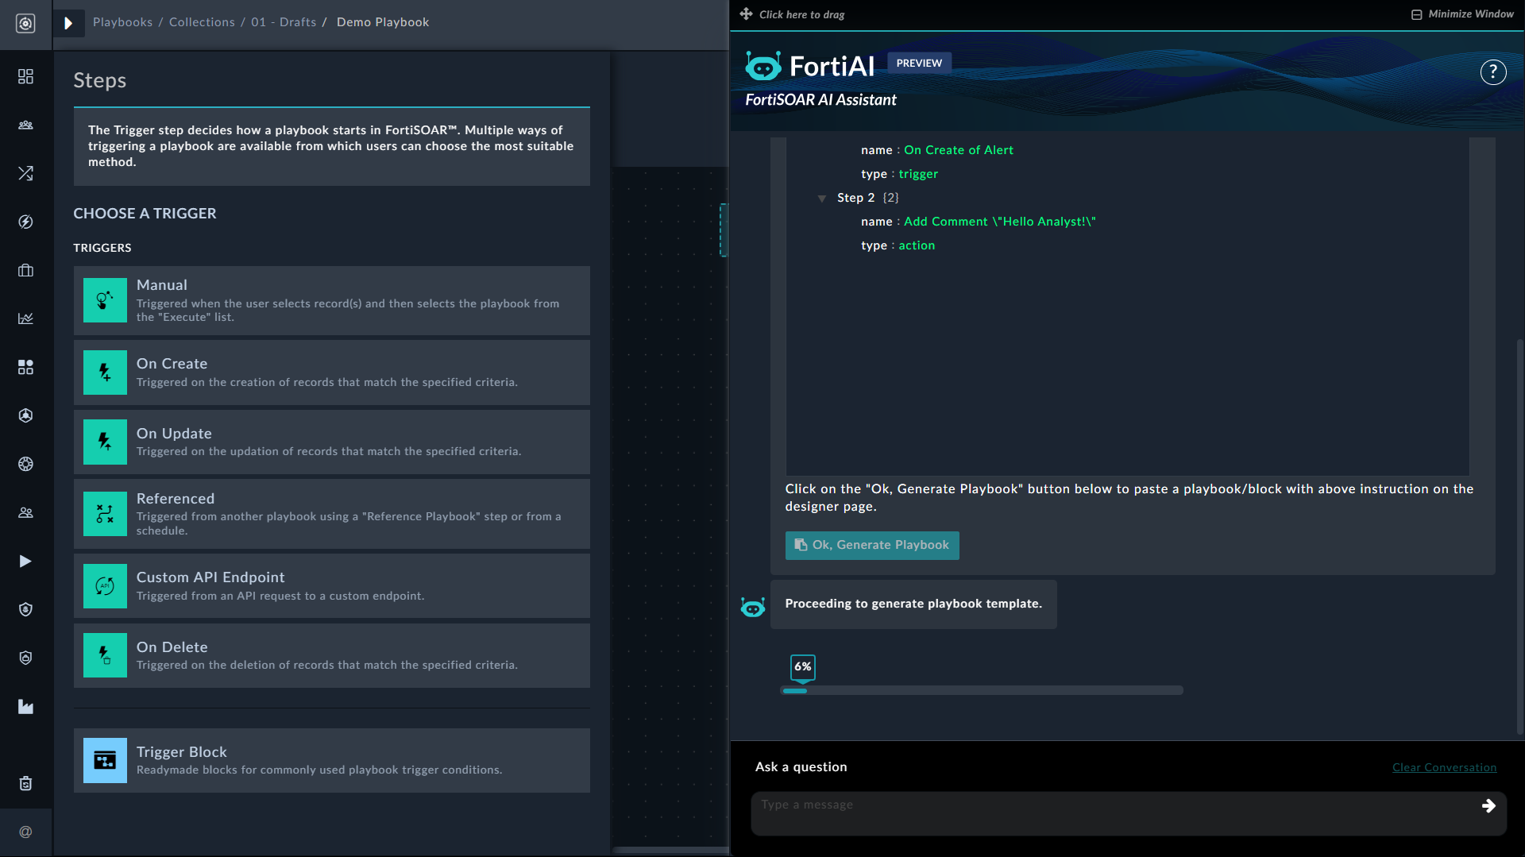Click the Custom API Endpoint icon
The image size is (1525, 857).
[105, 586]
